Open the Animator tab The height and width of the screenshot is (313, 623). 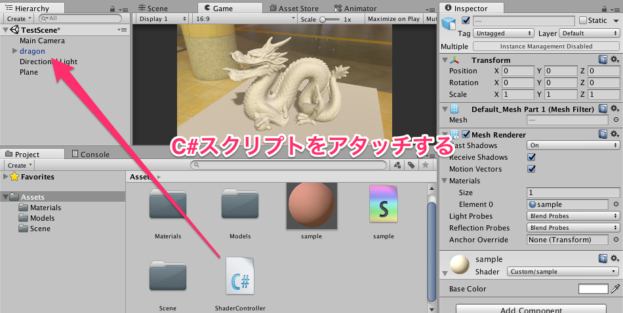[x=355, y=8]
